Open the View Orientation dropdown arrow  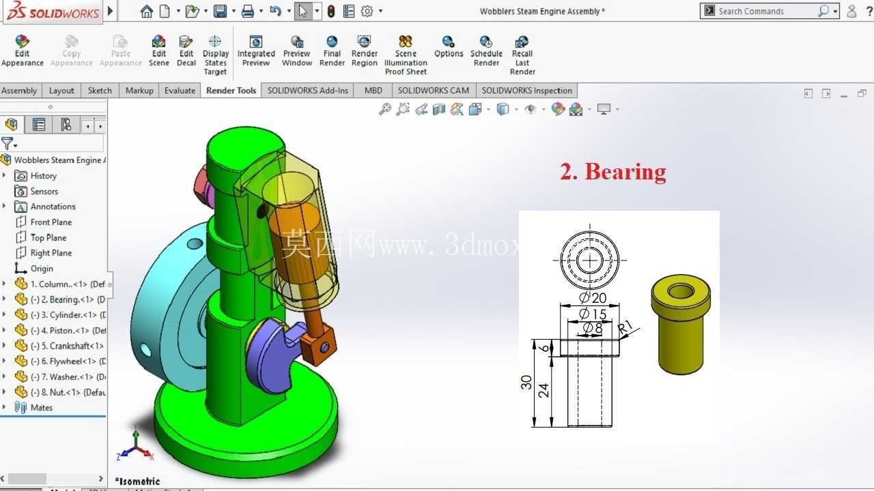(x=488, y=109)
